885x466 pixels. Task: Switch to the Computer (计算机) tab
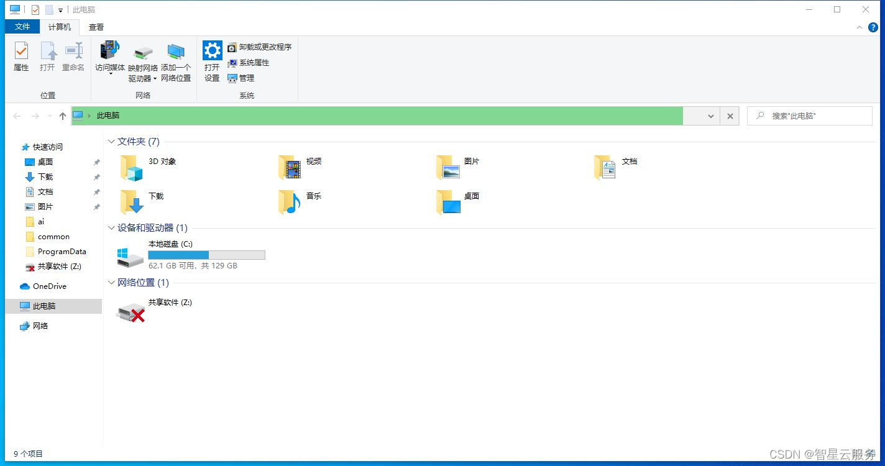pyautogui.click(x=60, y=27)
